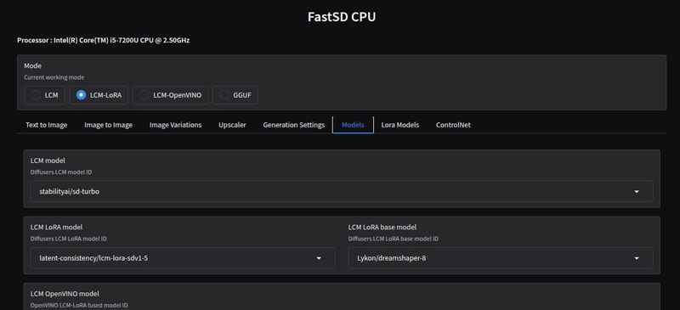The width and height of the screenshot is (680, 310).
Task: Click the arrow beside Lykon/dreamshaper-8
Action: pyautogui.click(x=637, y=258)
